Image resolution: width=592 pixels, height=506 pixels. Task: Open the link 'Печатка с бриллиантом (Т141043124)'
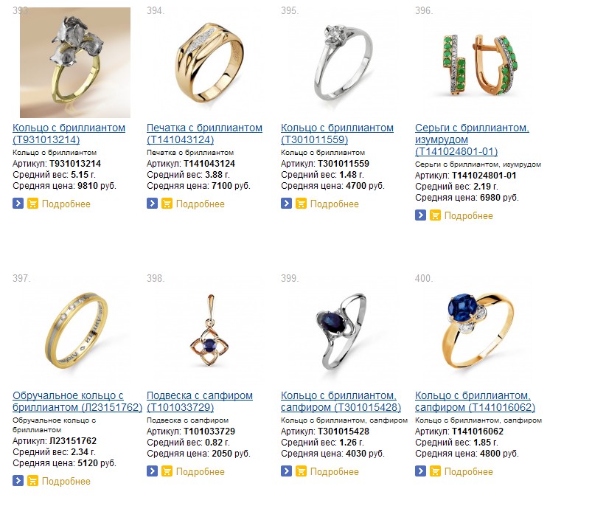pos(204,134)
